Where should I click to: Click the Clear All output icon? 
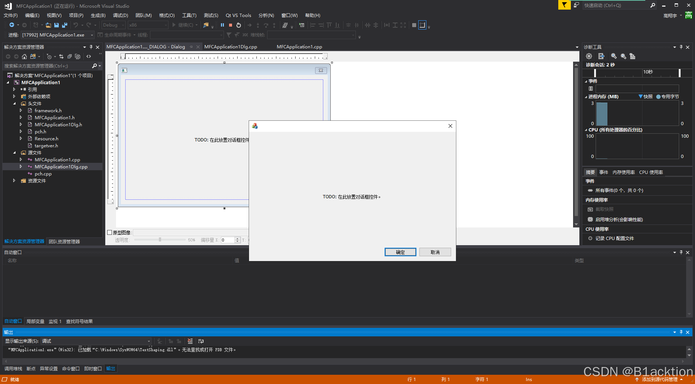coord(190,341)
